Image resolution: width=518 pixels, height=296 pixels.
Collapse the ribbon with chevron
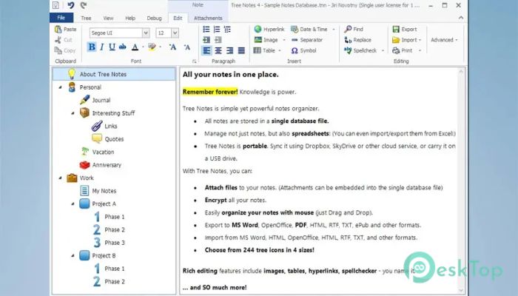461,18
